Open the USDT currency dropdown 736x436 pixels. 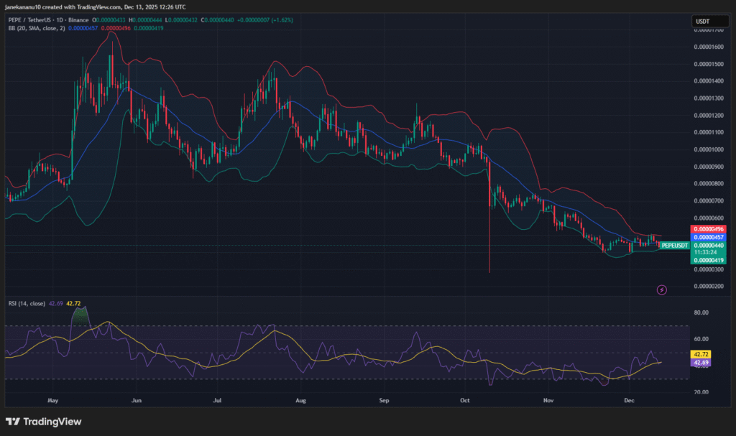click(x=709, y=21)
